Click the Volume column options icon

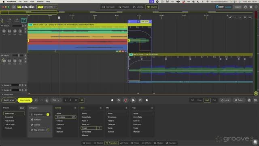pos(75,108)
